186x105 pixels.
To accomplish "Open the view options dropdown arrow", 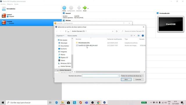I will [134, 36].
